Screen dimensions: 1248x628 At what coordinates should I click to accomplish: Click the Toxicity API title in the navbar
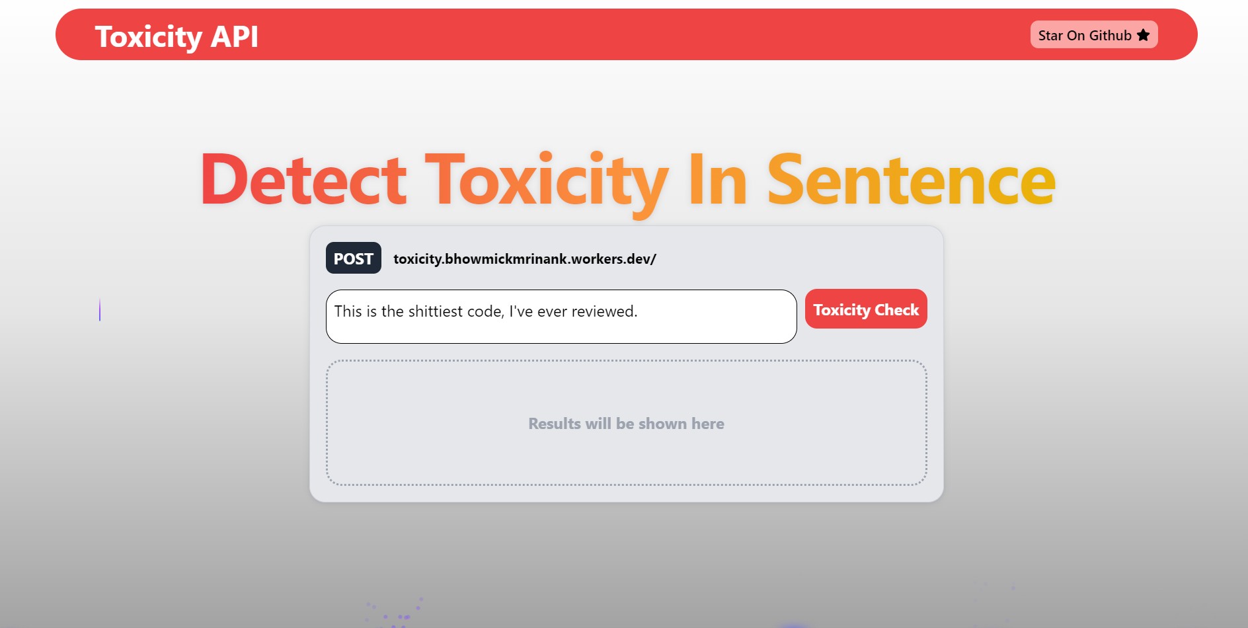click(x=176, y=36)
